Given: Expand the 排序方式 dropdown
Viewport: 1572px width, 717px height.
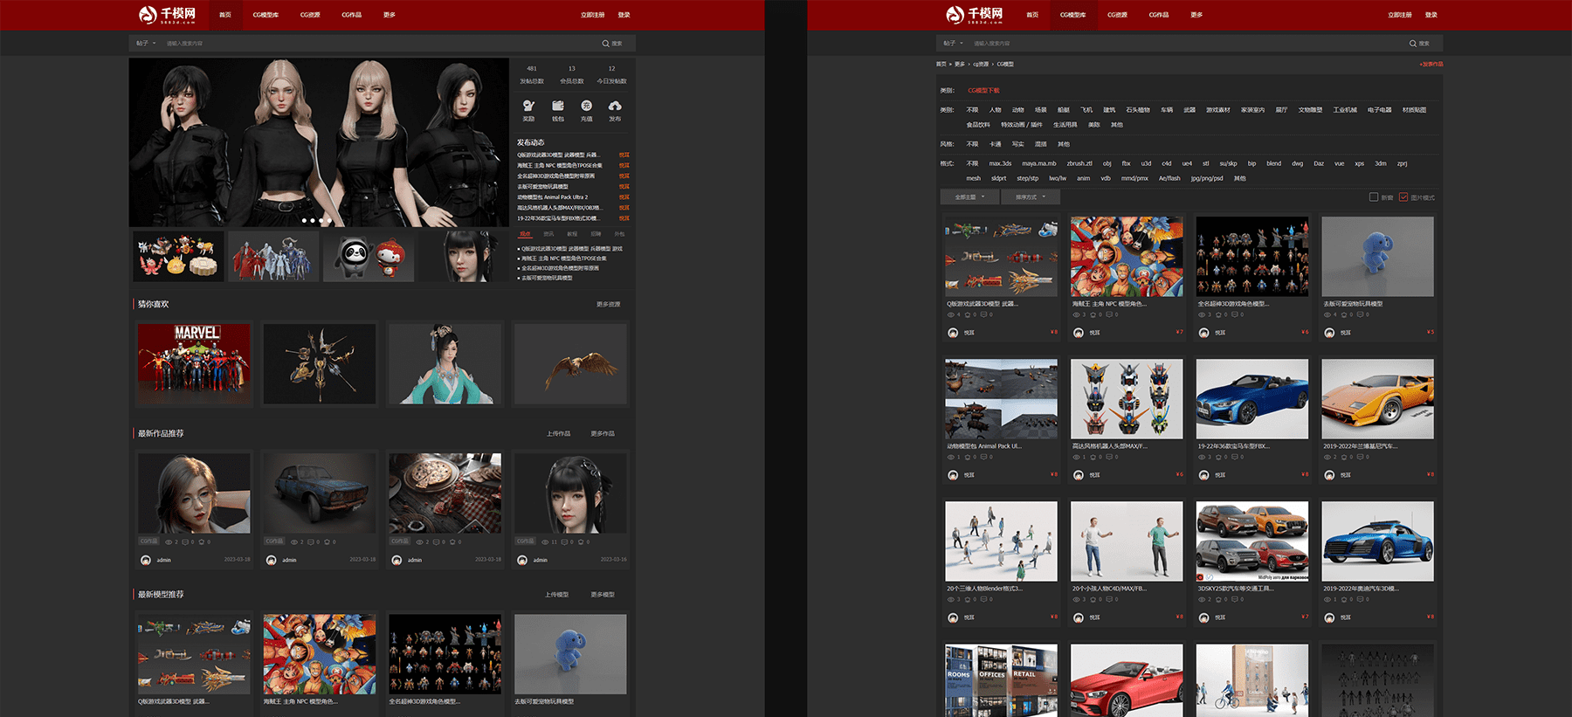Looking at the screenshot, I should click(x=1031, y=197).
